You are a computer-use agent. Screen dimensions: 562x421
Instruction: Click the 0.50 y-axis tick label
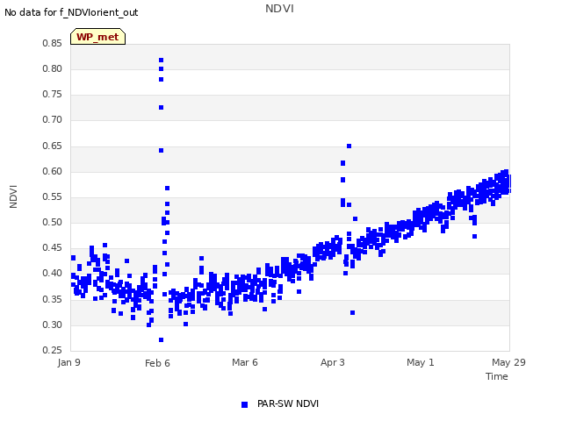[53, 222]
